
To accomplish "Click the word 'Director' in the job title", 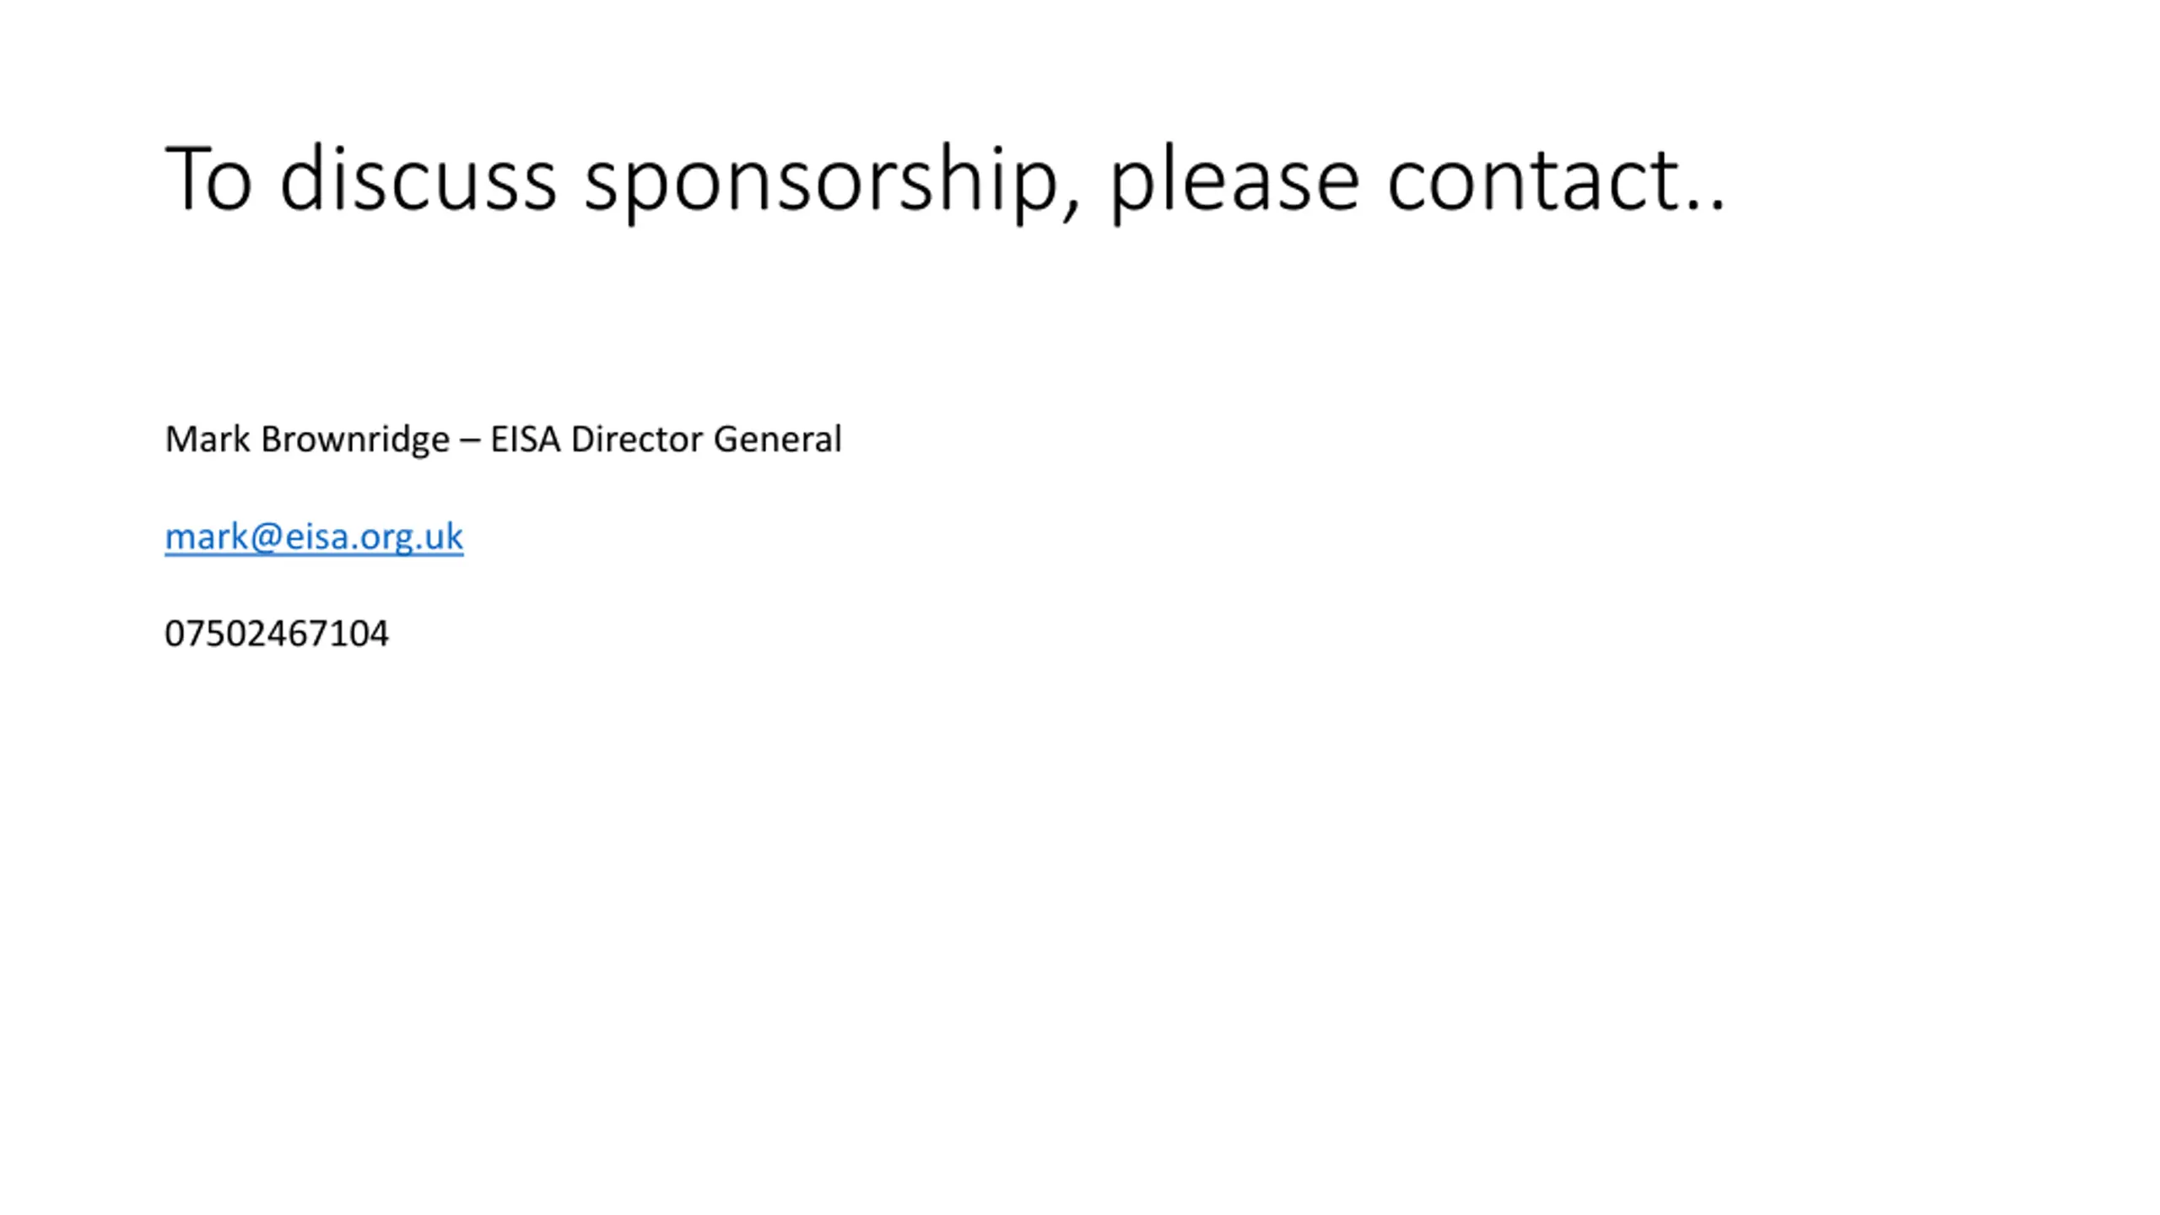I will (x=637, y=439).
